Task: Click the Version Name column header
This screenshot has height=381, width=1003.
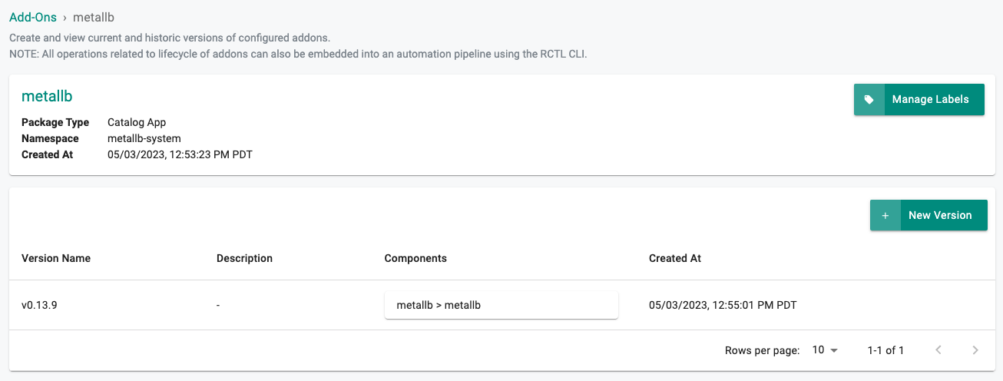Action: pyautogui.click(x=56, y=258)
